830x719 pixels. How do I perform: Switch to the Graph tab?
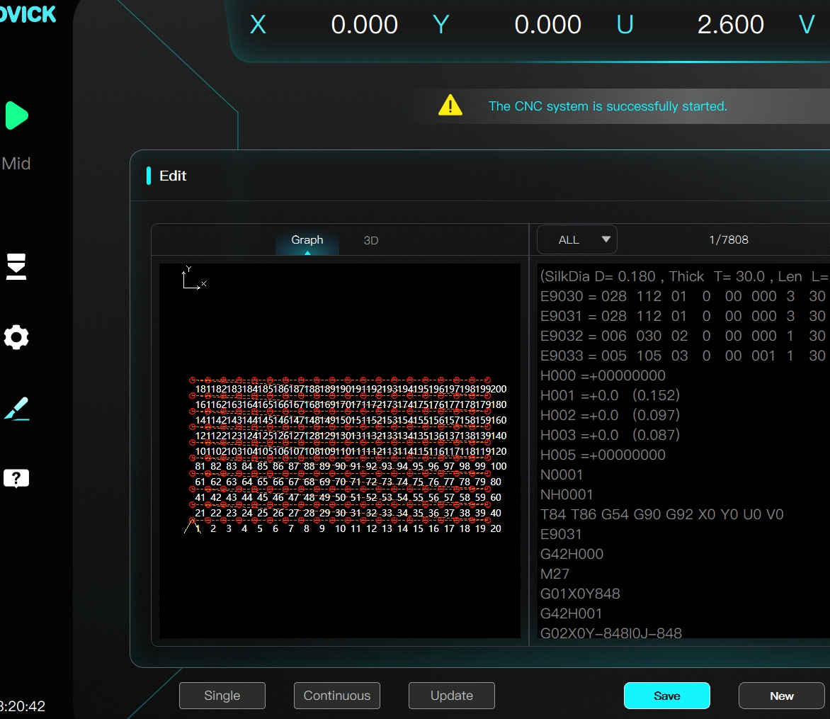[307, 240]
